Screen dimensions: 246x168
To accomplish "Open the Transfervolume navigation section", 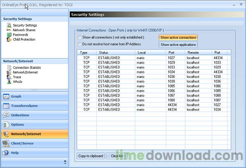I will [35, 106].
